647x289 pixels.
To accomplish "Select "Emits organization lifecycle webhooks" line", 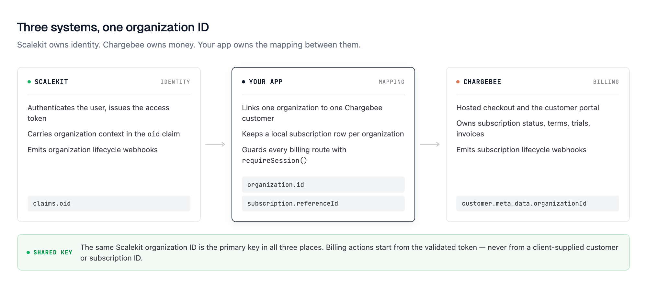I will coord(93,150).
